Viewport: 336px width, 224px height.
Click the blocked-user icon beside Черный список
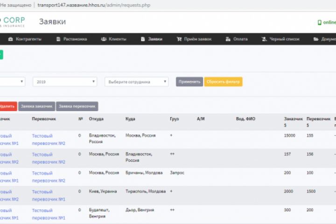point(264,39)
